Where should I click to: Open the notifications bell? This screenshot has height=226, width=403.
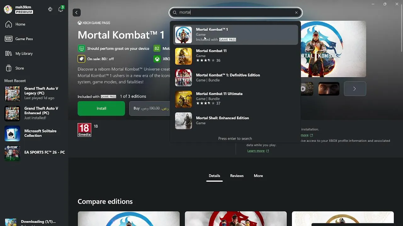coord(61,9)
